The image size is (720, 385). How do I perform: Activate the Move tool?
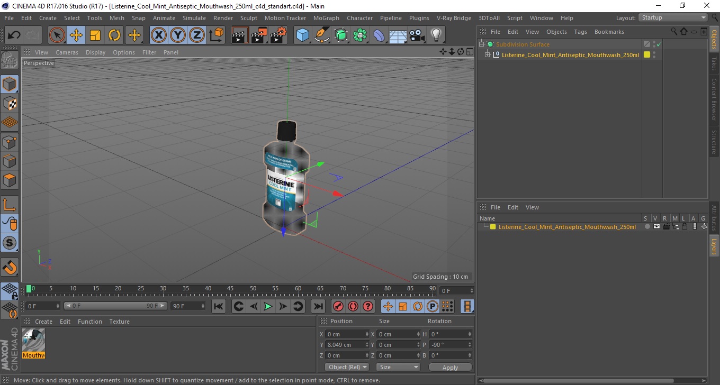click(76, 35)
